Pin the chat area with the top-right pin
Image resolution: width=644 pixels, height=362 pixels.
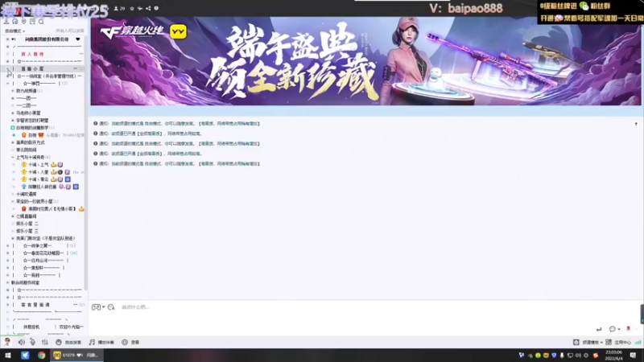click(x=636, y=124)
